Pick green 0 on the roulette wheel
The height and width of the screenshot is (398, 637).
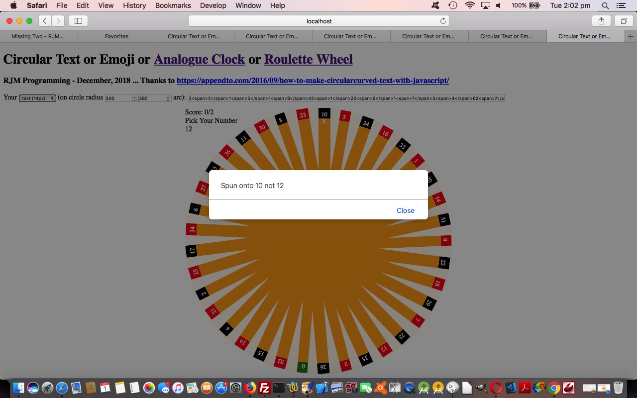click(x=303, y=367)
